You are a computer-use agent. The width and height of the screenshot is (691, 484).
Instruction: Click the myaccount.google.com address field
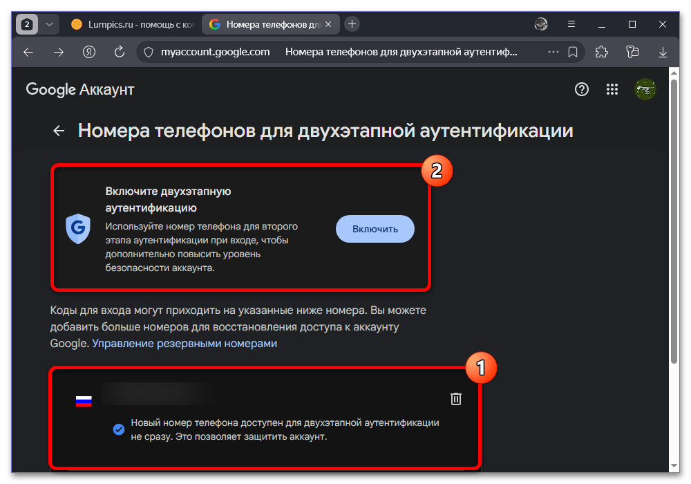point(215,52)
